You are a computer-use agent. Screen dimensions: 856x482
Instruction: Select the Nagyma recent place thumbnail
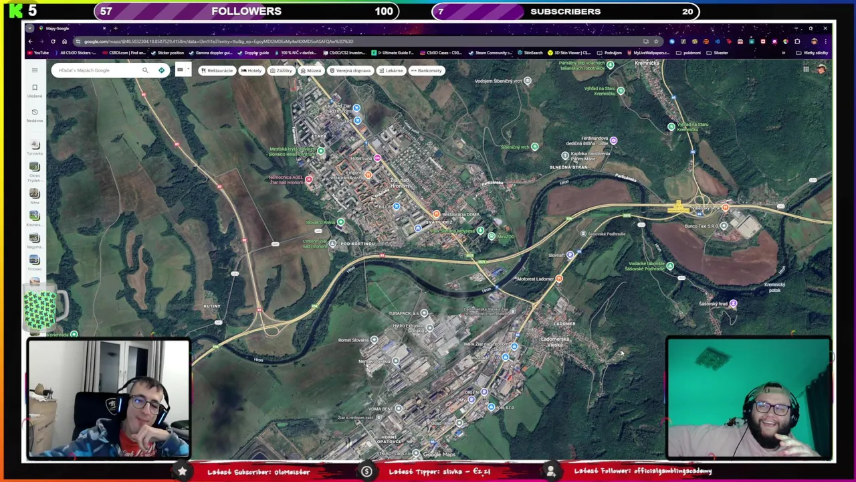click(x=35, y=238)
